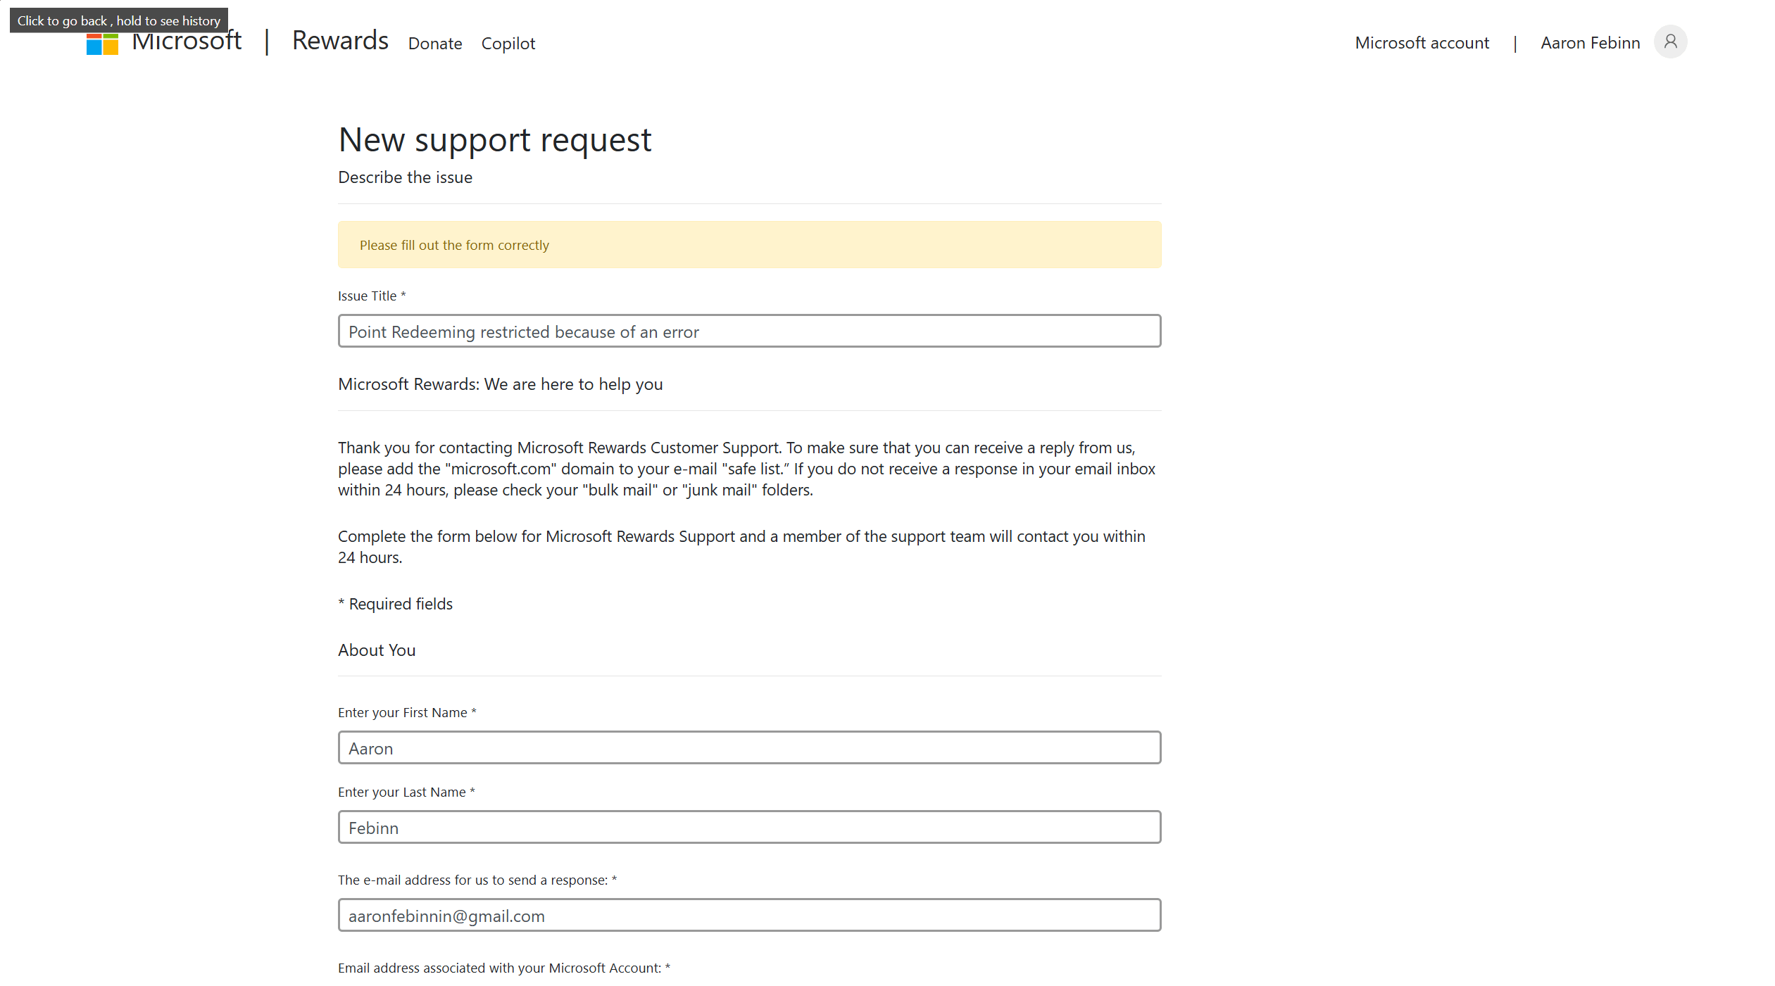
Task: Click into the Last Name field
Action: coord(749,828)
